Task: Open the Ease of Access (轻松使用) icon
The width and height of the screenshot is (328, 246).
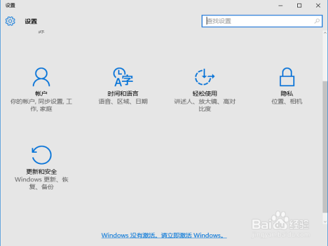Action: [x=205, y=77]
